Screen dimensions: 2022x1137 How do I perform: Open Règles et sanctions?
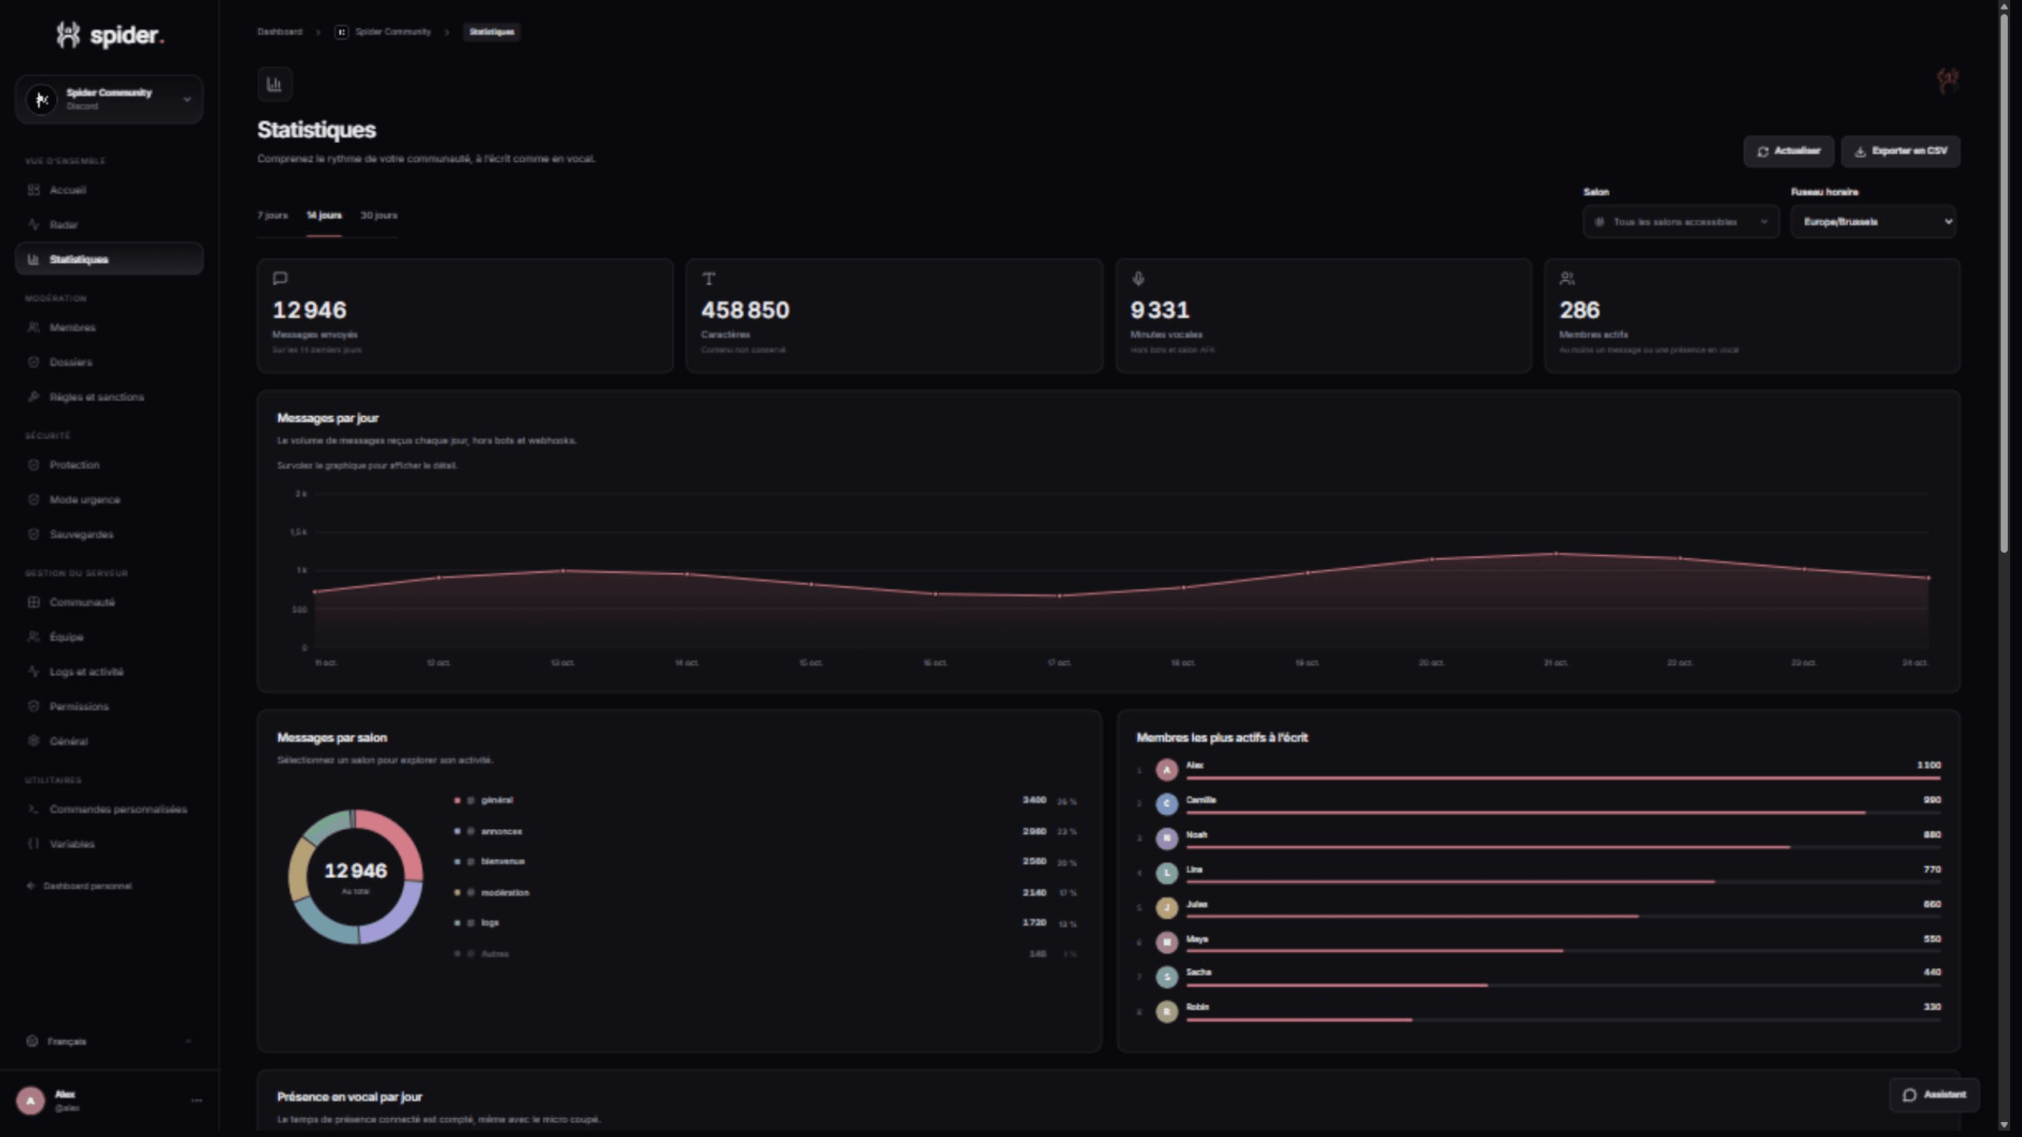coord(109,396)
